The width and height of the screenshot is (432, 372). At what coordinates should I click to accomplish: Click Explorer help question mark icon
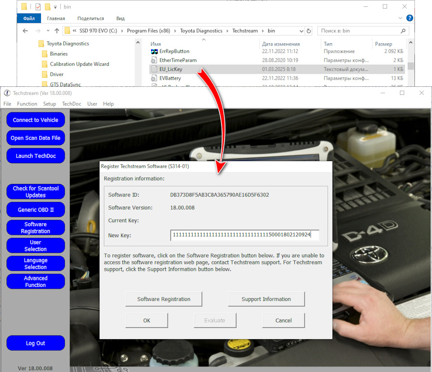[409, 18]
